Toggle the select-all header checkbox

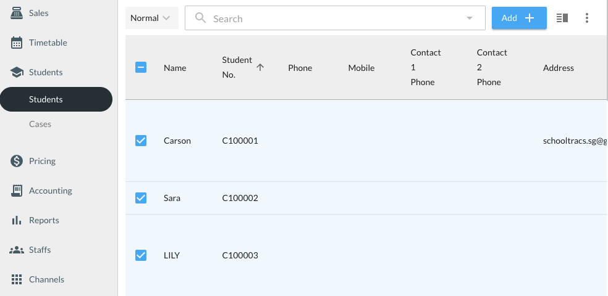[x=141, y=68]
